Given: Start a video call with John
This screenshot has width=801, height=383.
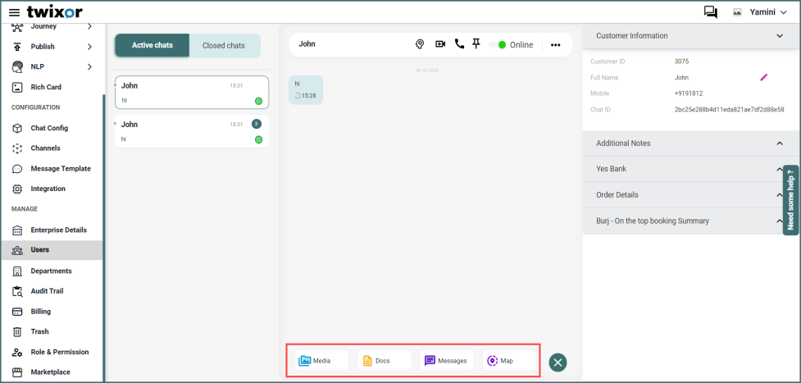Looking at the screenshot, I should [440, 44].
